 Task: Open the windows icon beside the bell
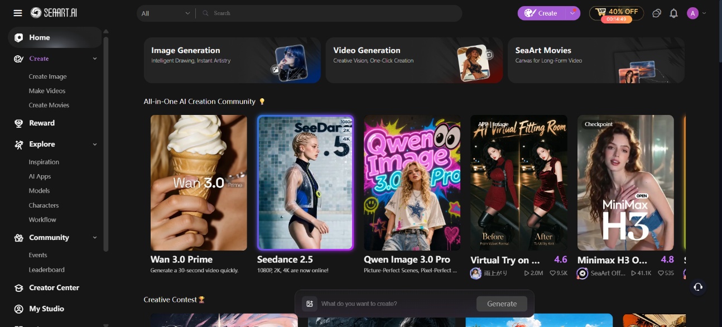pos(657,13)
